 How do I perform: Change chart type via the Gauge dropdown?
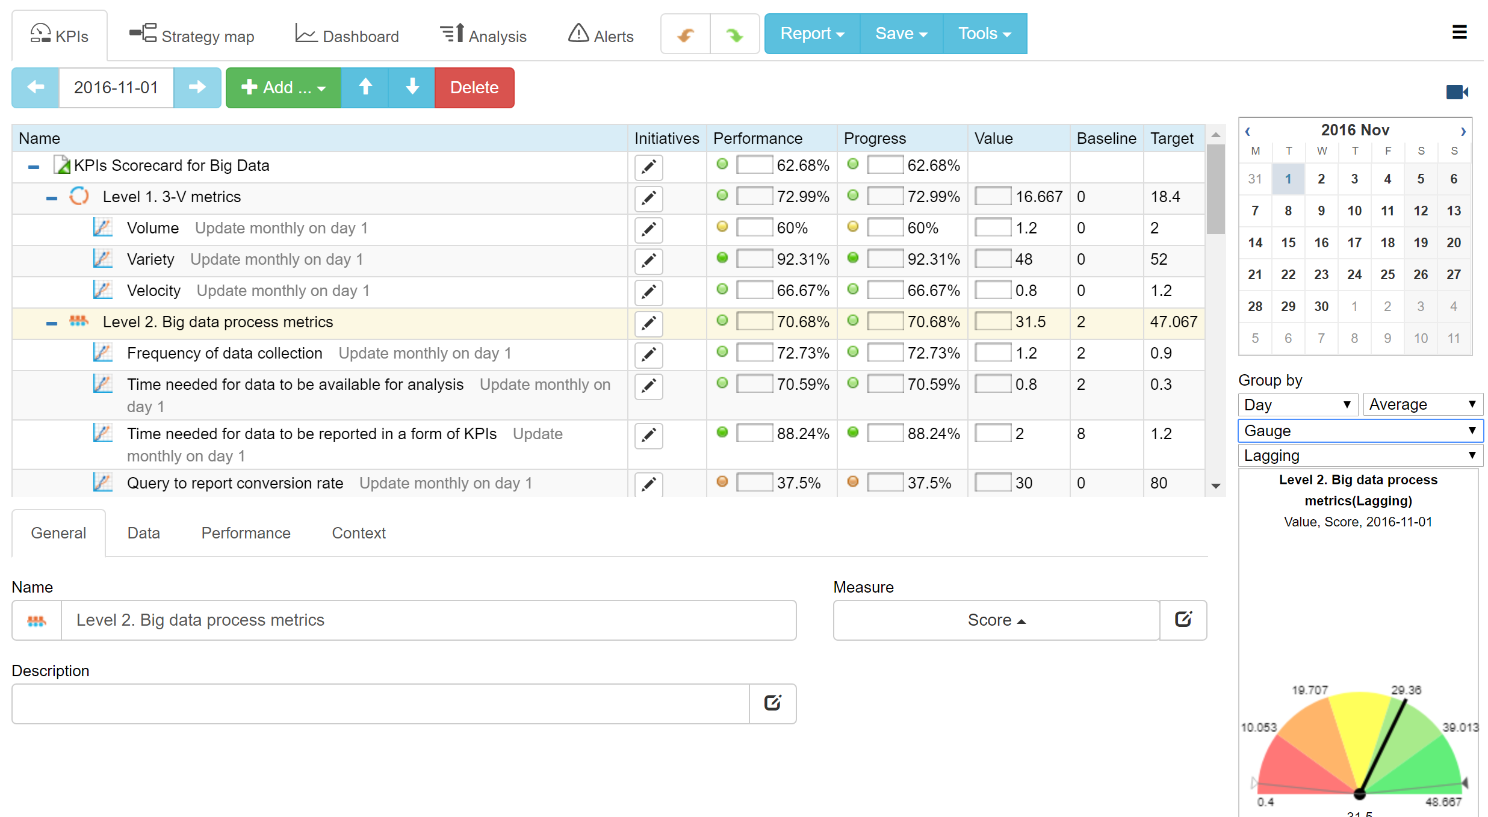[x=1359, y=431]
